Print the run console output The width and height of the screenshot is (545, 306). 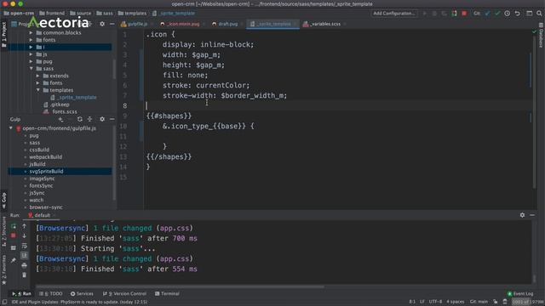pyautogui.click(x=25, y=265)
